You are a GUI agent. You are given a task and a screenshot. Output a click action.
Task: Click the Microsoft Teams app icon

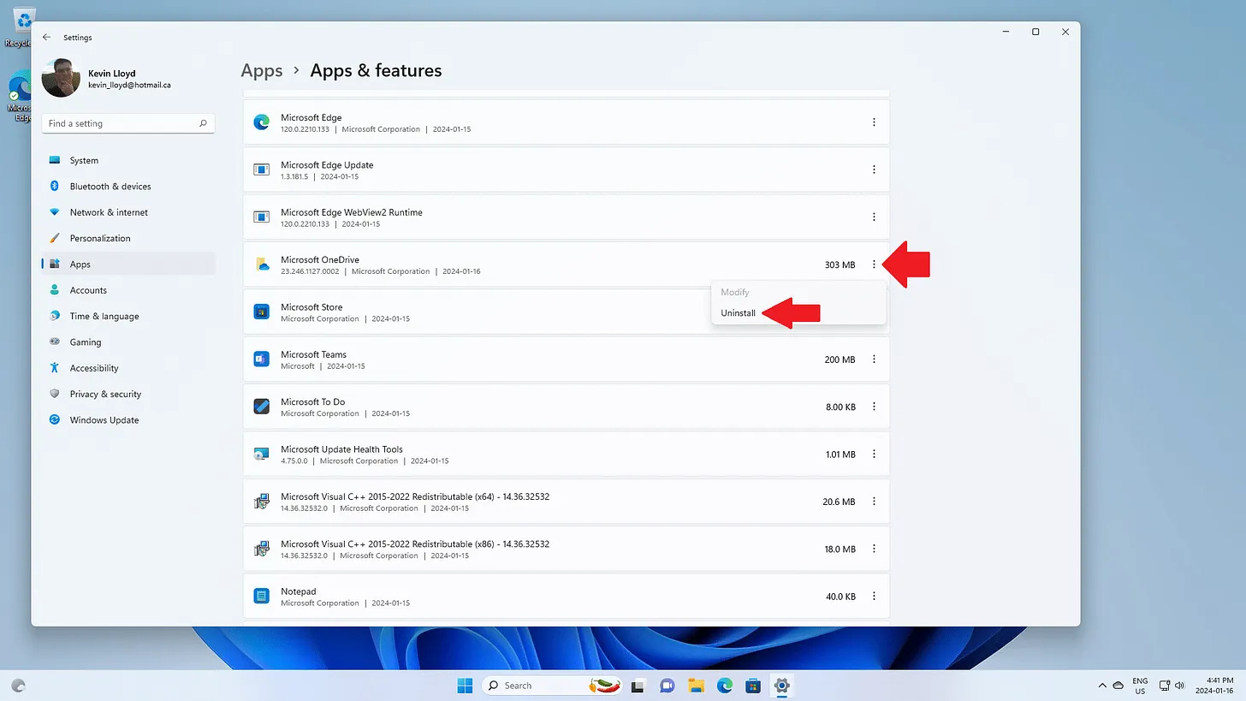262,359
